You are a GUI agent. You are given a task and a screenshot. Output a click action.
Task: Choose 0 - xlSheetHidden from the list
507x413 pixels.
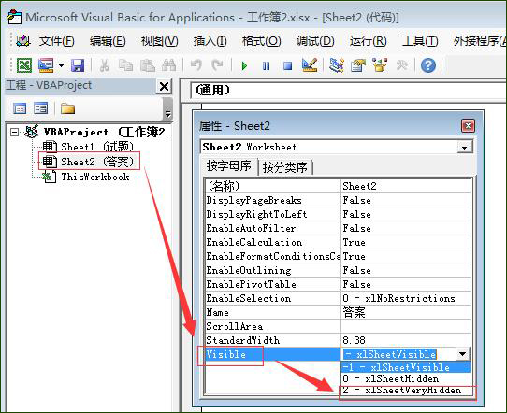click(x=406, y=378)
